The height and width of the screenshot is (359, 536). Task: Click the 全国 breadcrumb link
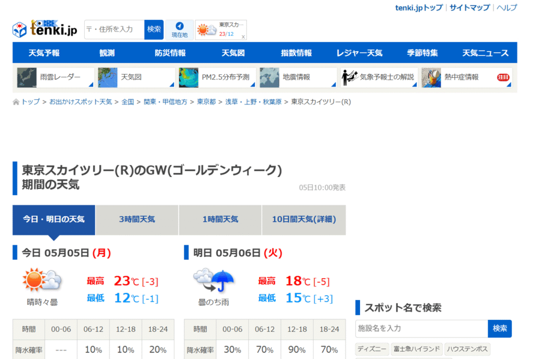click(128, 102)
